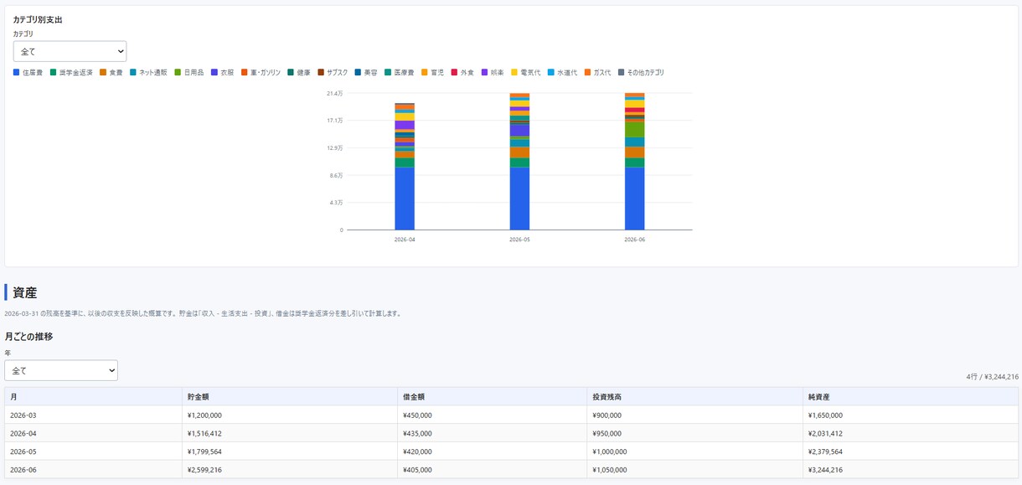Click the savings value ¥1,799,564

pyautogui.click(x=204, y=451)
